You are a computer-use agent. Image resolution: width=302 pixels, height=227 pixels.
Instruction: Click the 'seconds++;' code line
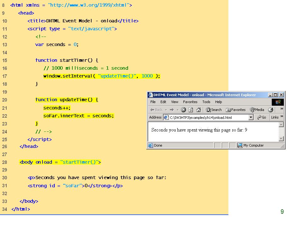point(57,108)
